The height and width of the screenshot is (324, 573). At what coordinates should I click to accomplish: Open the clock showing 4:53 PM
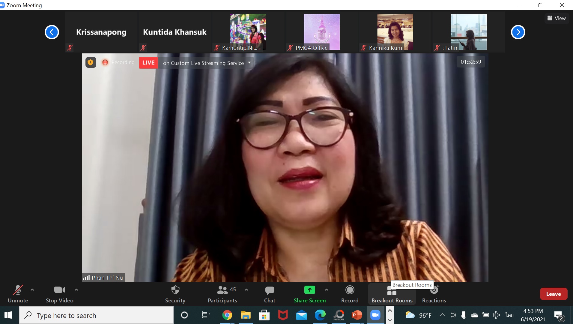(533, 315)
